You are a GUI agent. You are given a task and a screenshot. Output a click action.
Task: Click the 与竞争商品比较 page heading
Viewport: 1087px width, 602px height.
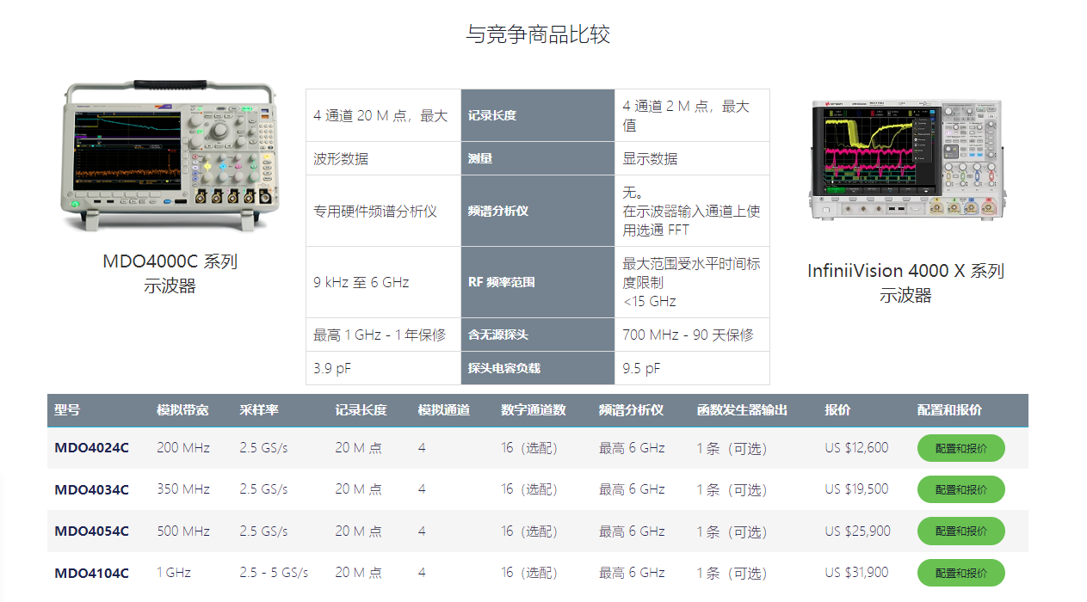[538, 34]
